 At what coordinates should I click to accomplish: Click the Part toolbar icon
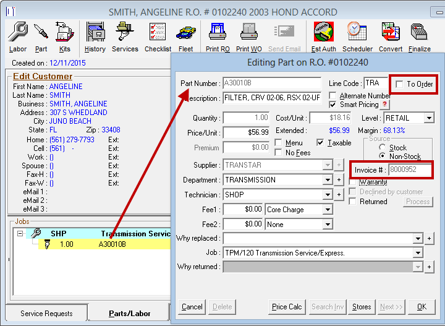(x=41, y=36)
